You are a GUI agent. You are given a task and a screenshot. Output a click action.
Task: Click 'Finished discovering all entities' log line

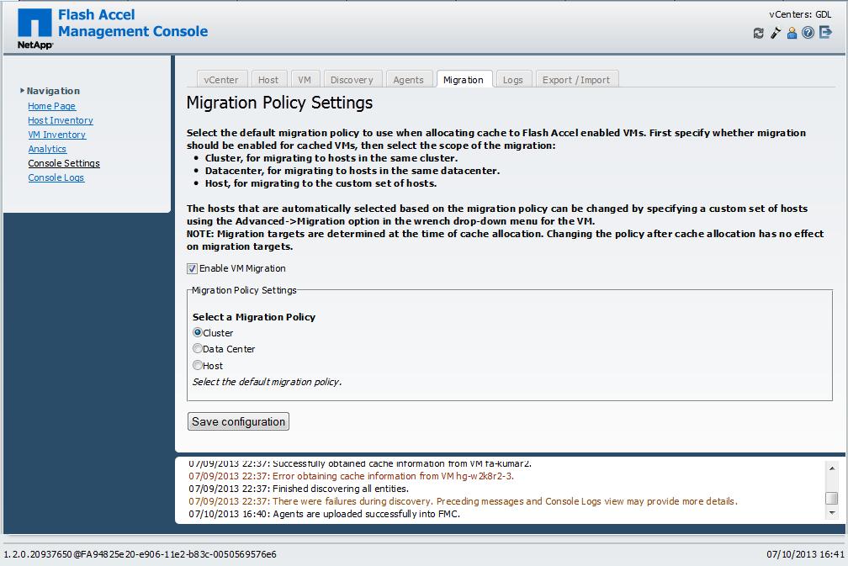[299, 489]
